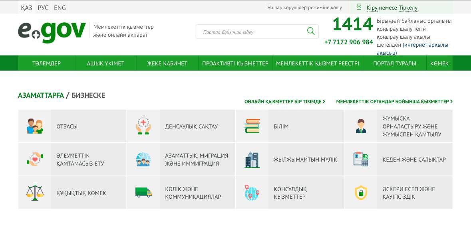Viewport: 471px width, 225px height.
Task: Click the КОНСУЛДЫҚ ҚЫЗМЕТТЕР label
Action: (290, 193)
